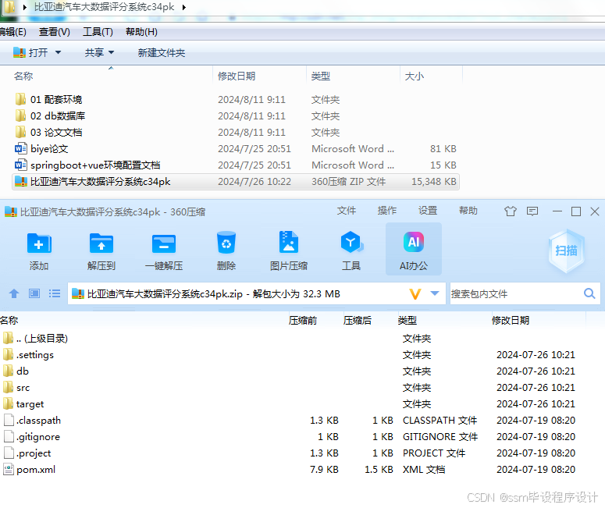The height and width of the screenshot is (508, 605).
Task: Open the 帮助(H) menu in Explorer
Action: [x=141, y=32]
